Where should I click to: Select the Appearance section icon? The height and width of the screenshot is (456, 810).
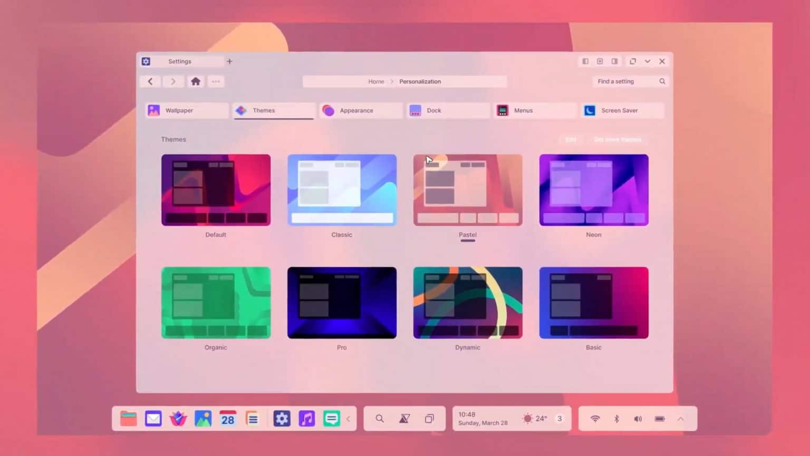pos(329,110)
